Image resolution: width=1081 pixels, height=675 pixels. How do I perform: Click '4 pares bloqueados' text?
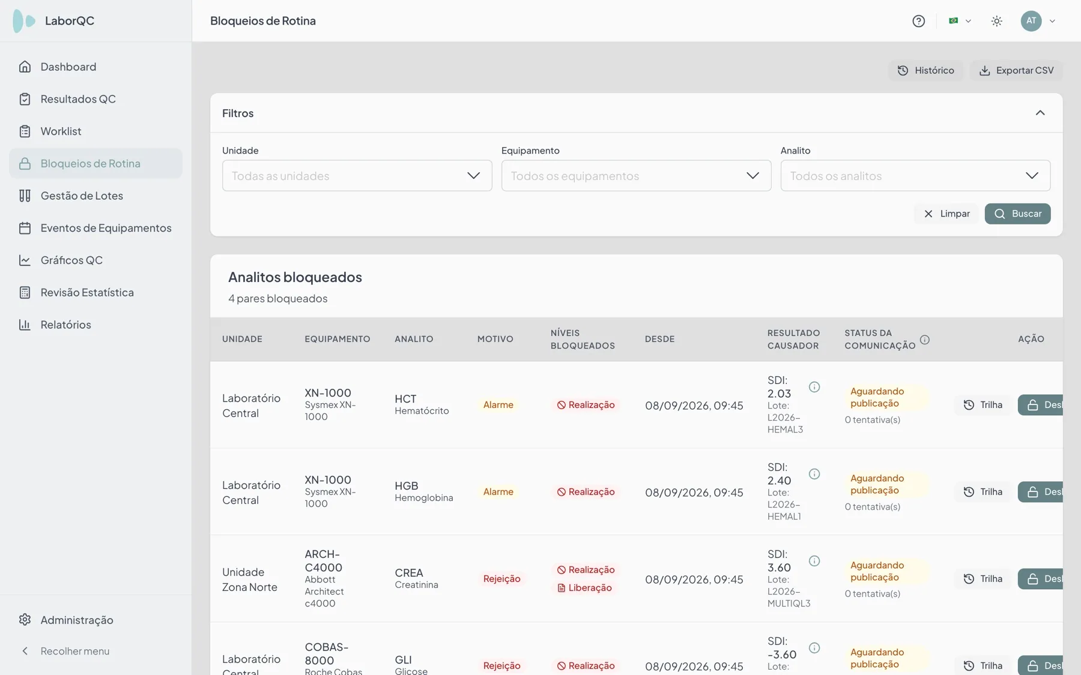pos(277,299)
